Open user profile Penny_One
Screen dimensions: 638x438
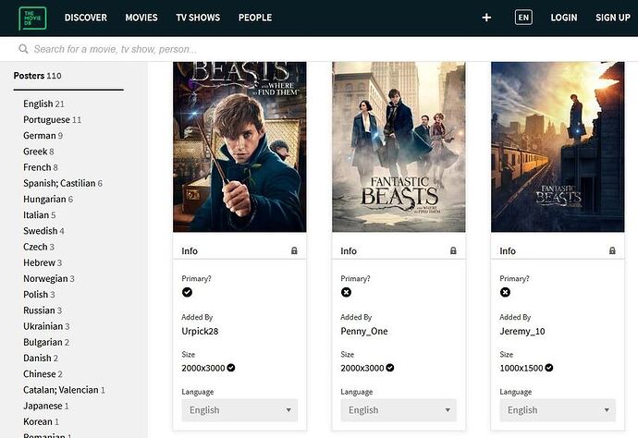click(x=364, y=331)
